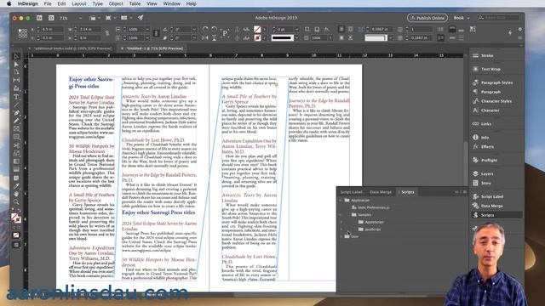
Task: Select the Untitled-1 document tab
Action: (154, 48)
